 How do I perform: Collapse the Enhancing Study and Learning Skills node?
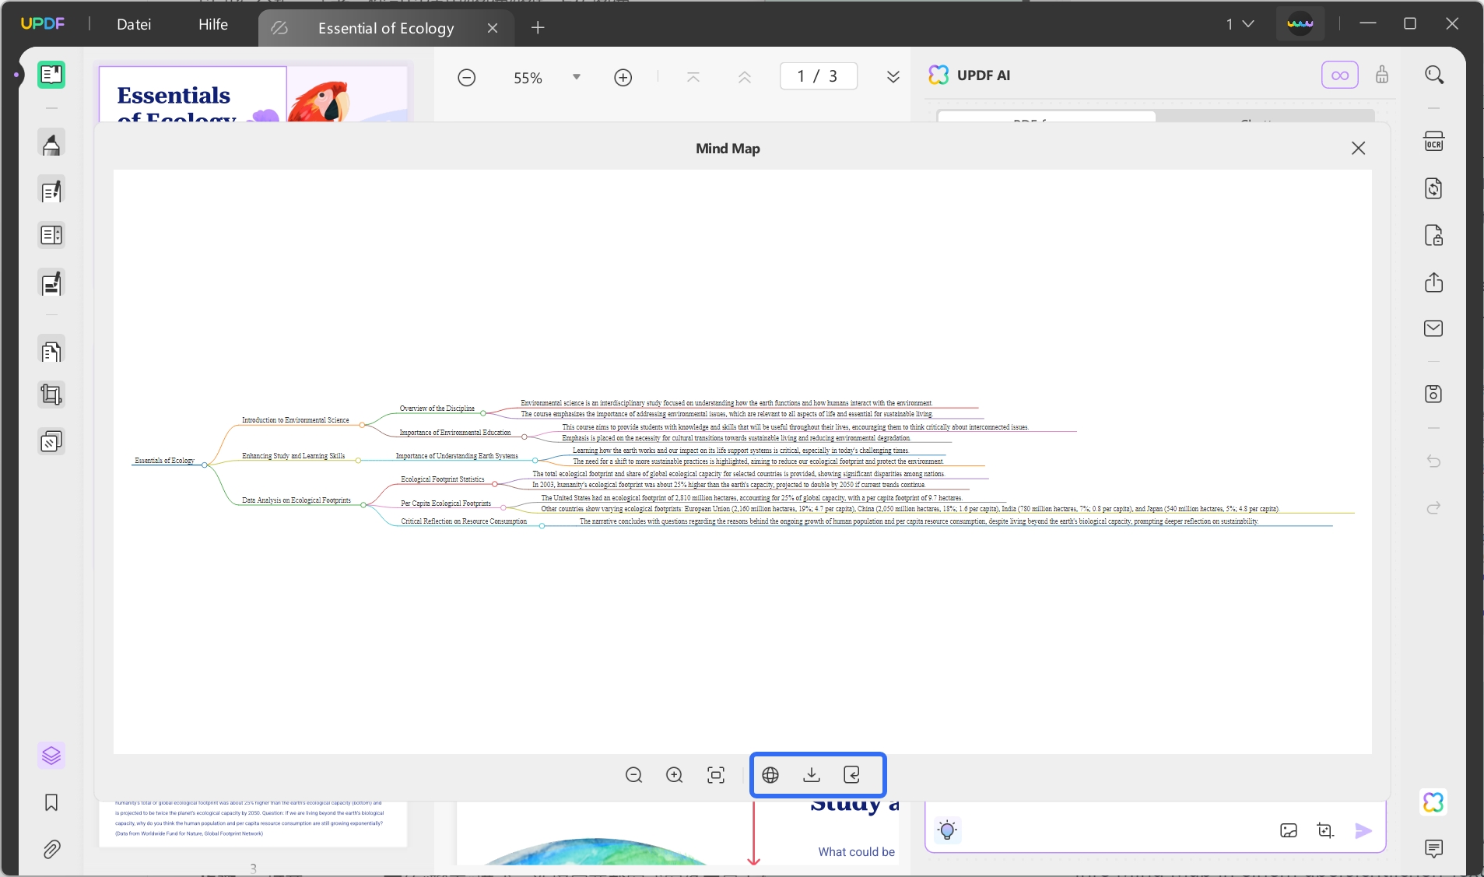tap(358, 461)
